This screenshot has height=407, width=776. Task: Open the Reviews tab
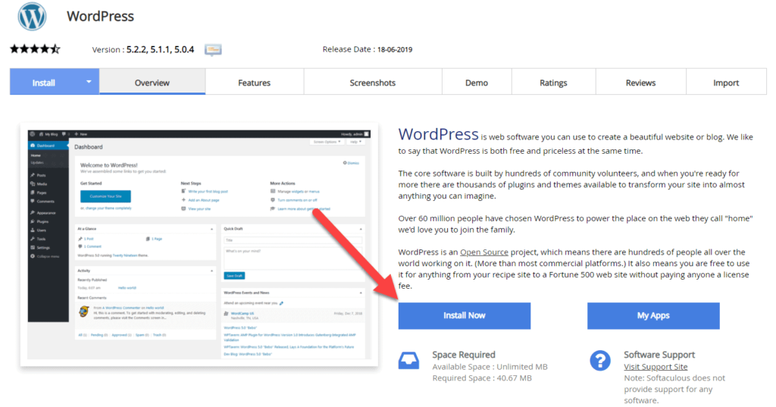click(640, 83)
